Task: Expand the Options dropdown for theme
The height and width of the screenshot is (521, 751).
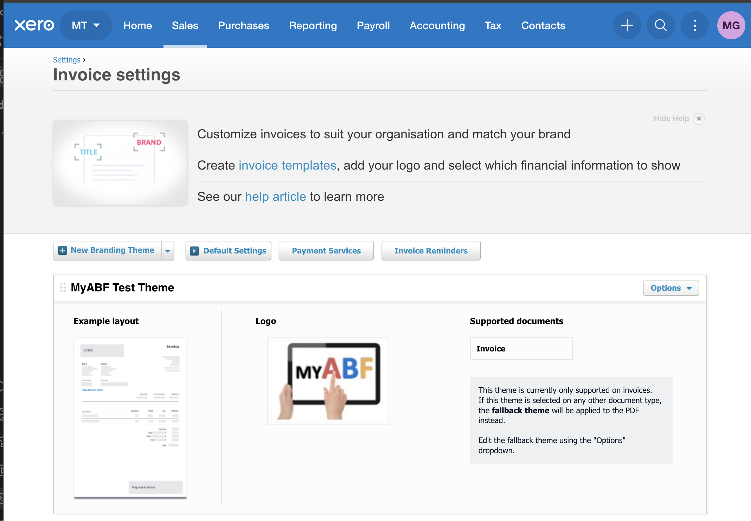Action: [671, 288]
